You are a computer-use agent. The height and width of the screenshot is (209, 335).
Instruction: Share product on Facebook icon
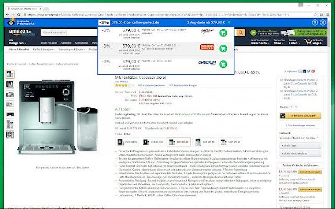click(x=304, y=71)
